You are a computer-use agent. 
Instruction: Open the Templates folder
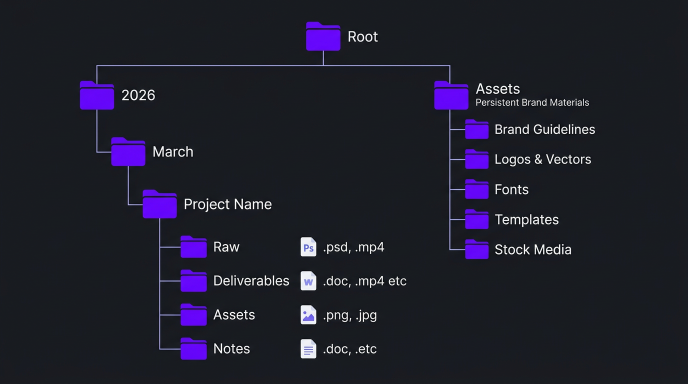476,219
